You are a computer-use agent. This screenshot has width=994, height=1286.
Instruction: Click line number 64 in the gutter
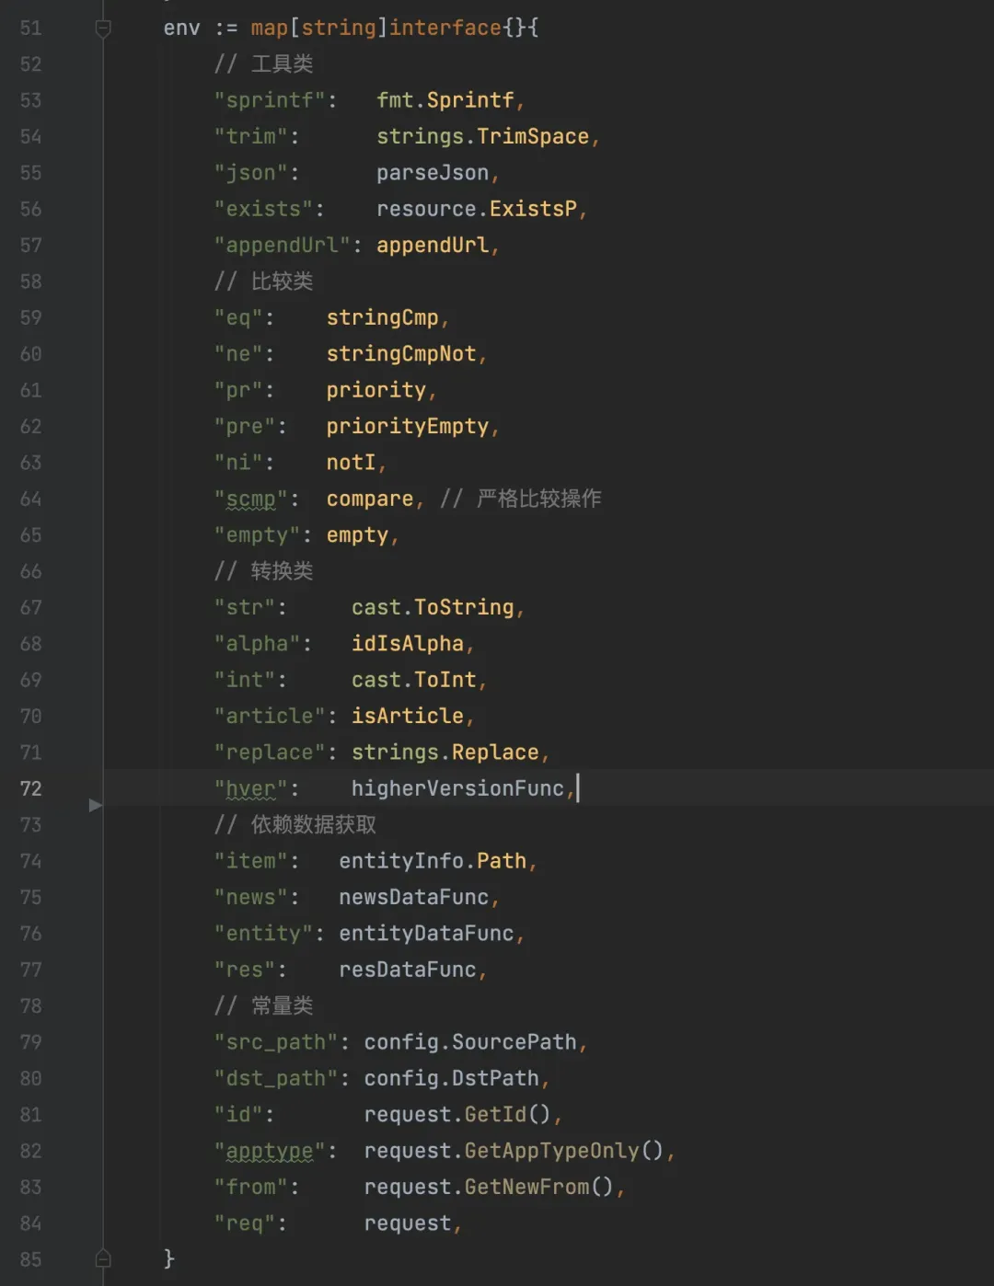[31, 499]
